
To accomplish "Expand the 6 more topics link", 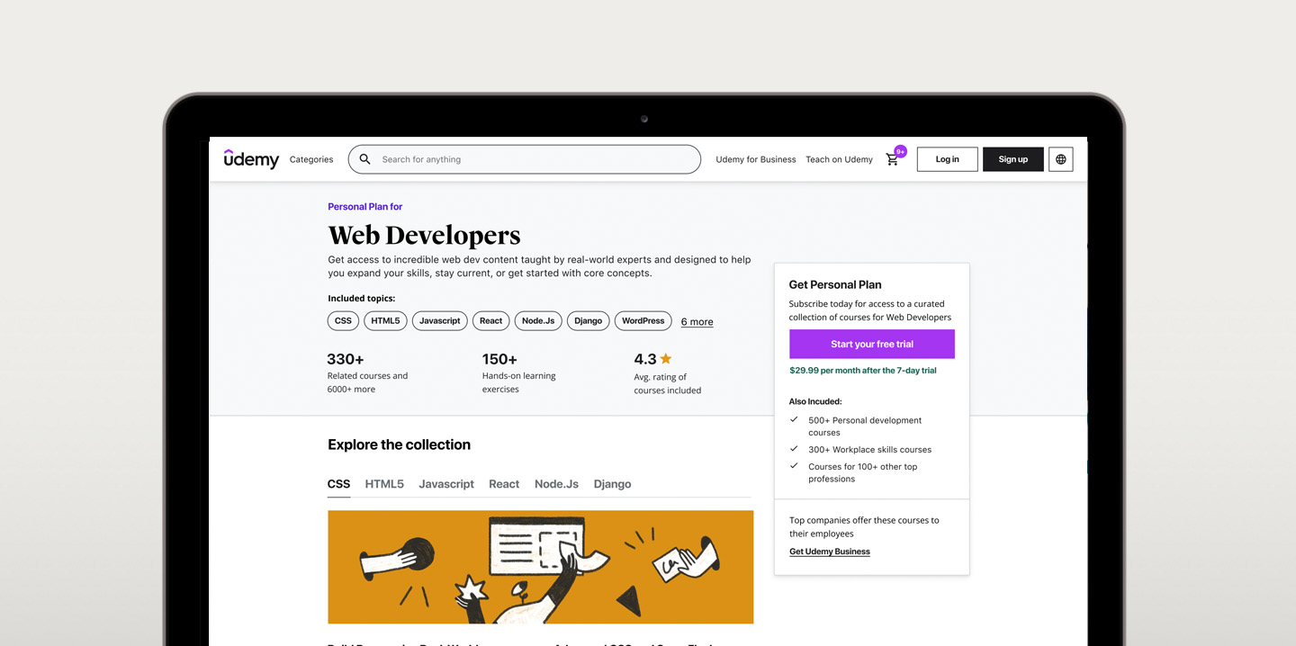I will (697, 322).
